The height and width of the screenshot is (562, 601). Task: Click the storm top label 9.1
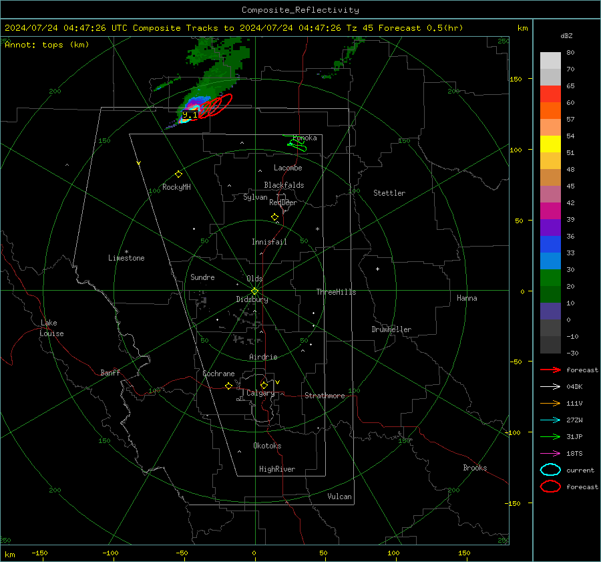click(x=190, y=115)
